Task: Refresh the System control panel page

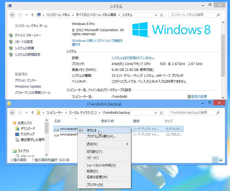Action: (x=162, y=15)
